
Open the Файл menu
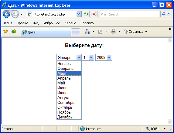[x=8, y=23]
